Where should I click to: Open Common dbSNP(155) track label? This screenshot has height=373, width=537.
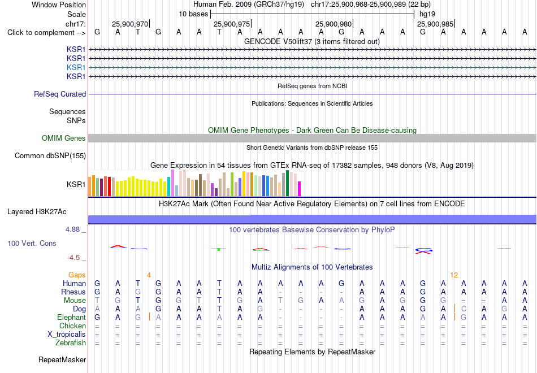(50, 155)
